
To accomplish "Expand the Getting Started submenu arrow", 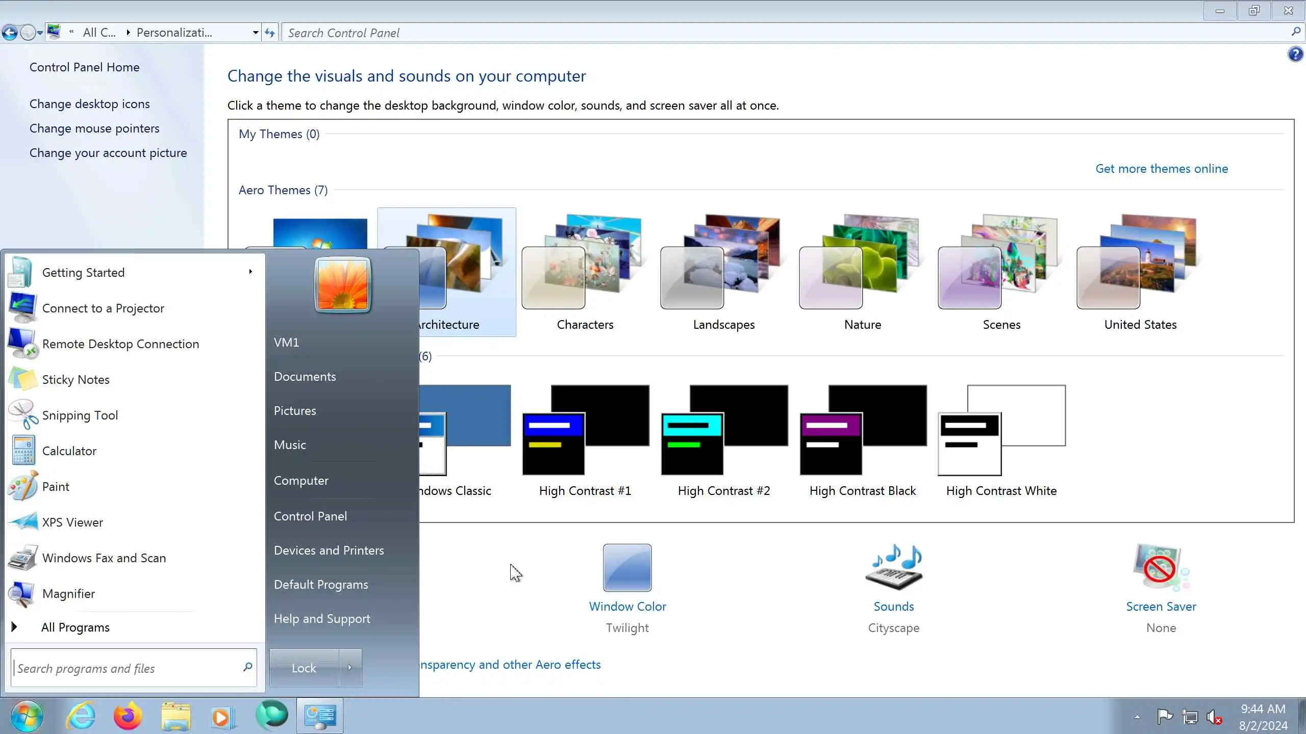I will 250,272.
